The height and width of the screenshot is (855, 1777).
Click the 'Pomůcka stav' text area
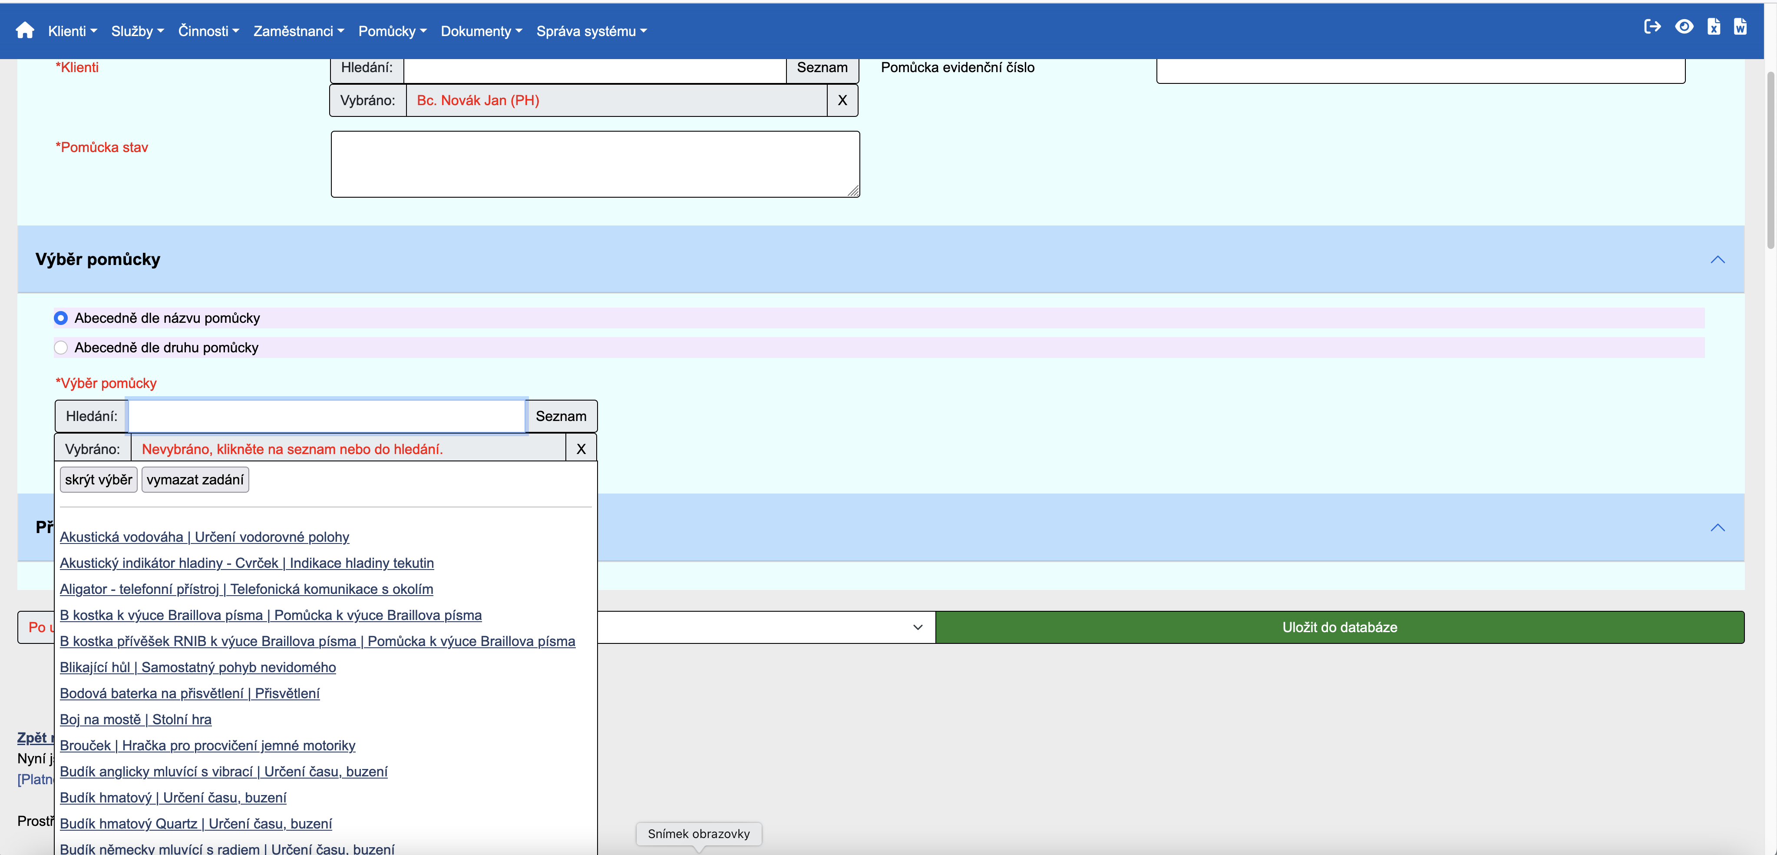(x=595, y=164)
